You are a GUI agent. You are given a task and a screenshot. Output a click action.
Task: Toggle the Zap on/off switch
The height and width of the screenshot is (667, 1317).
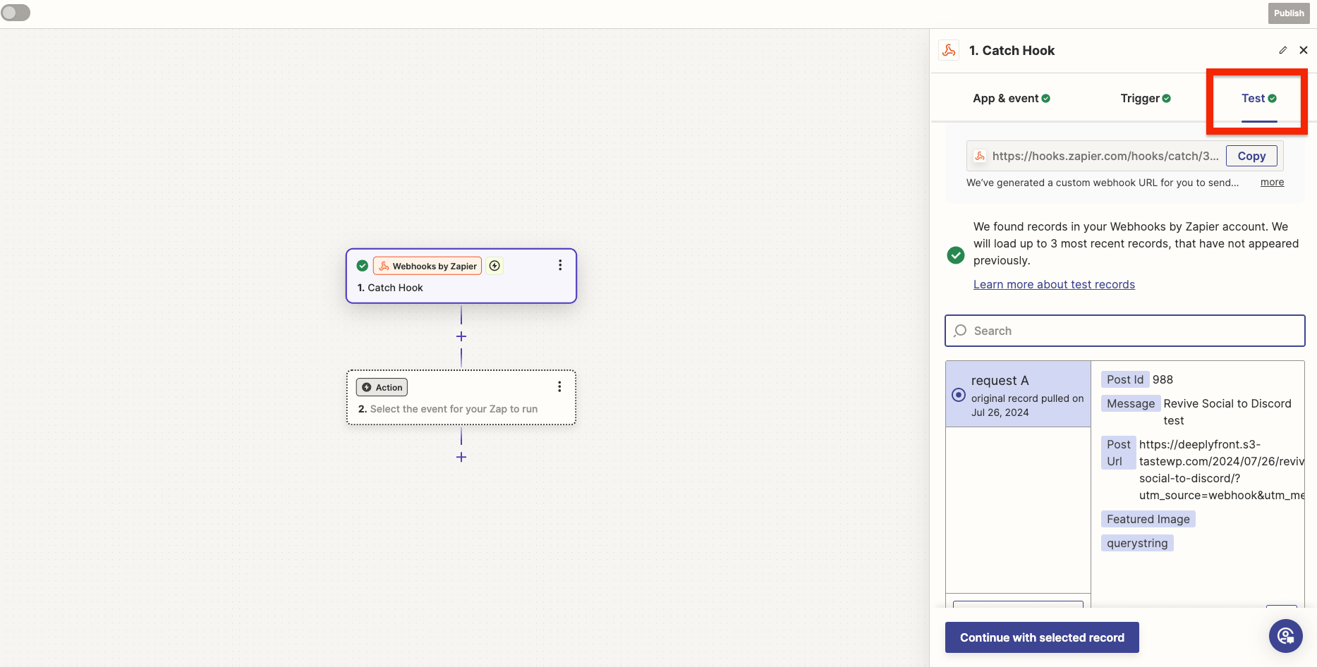[16, 13]
